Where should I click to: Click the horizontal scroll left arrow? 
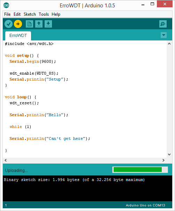point(6,160)
